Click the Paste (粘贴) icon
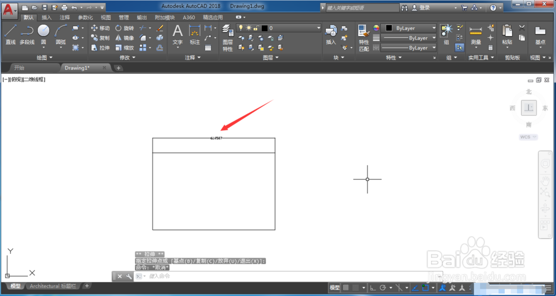Image resolution: width=556 pixels, height=296 pixels. tap(507, 35)
